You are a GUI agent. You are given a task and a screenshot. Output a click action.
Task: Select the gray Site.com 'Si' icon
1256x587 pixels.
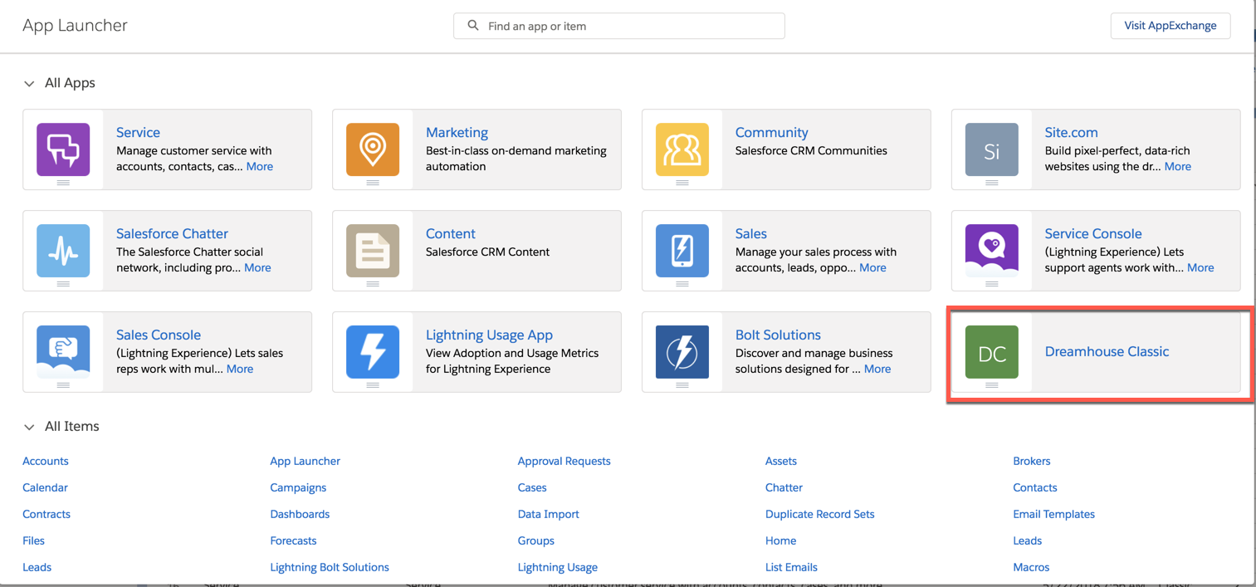coord(992,149)
